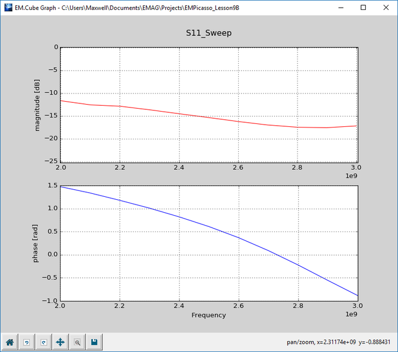Viewport: 398px width, 352px height.
Task: Click the title bar file path text
Action: click(150, 8)
